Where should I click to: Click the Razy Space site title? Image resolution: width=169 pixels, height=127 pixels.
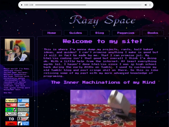(x=102, y=21)
